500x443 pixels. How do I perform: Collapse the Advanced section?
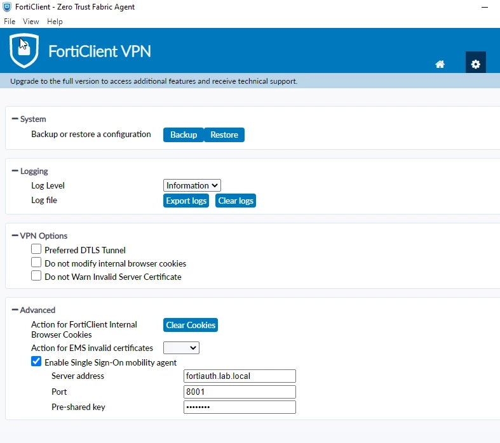click(x=15, y=310)
